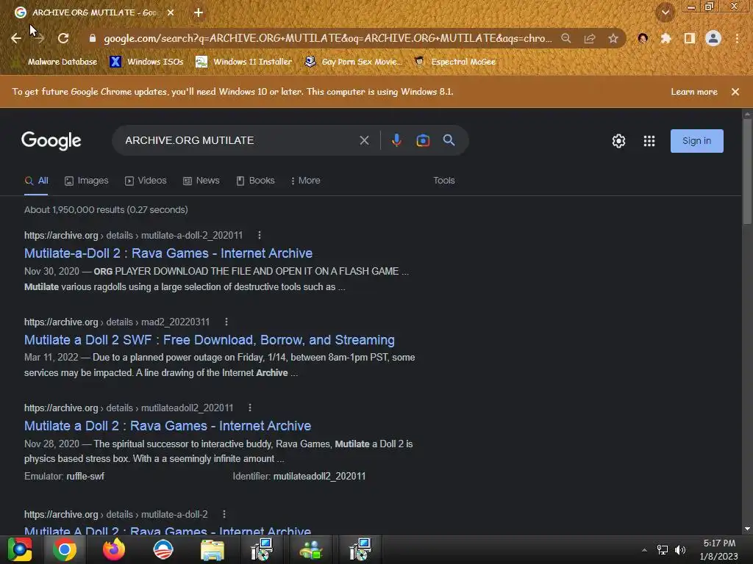
Task: Click the round avatar extension icon
Action: point(643,38)
